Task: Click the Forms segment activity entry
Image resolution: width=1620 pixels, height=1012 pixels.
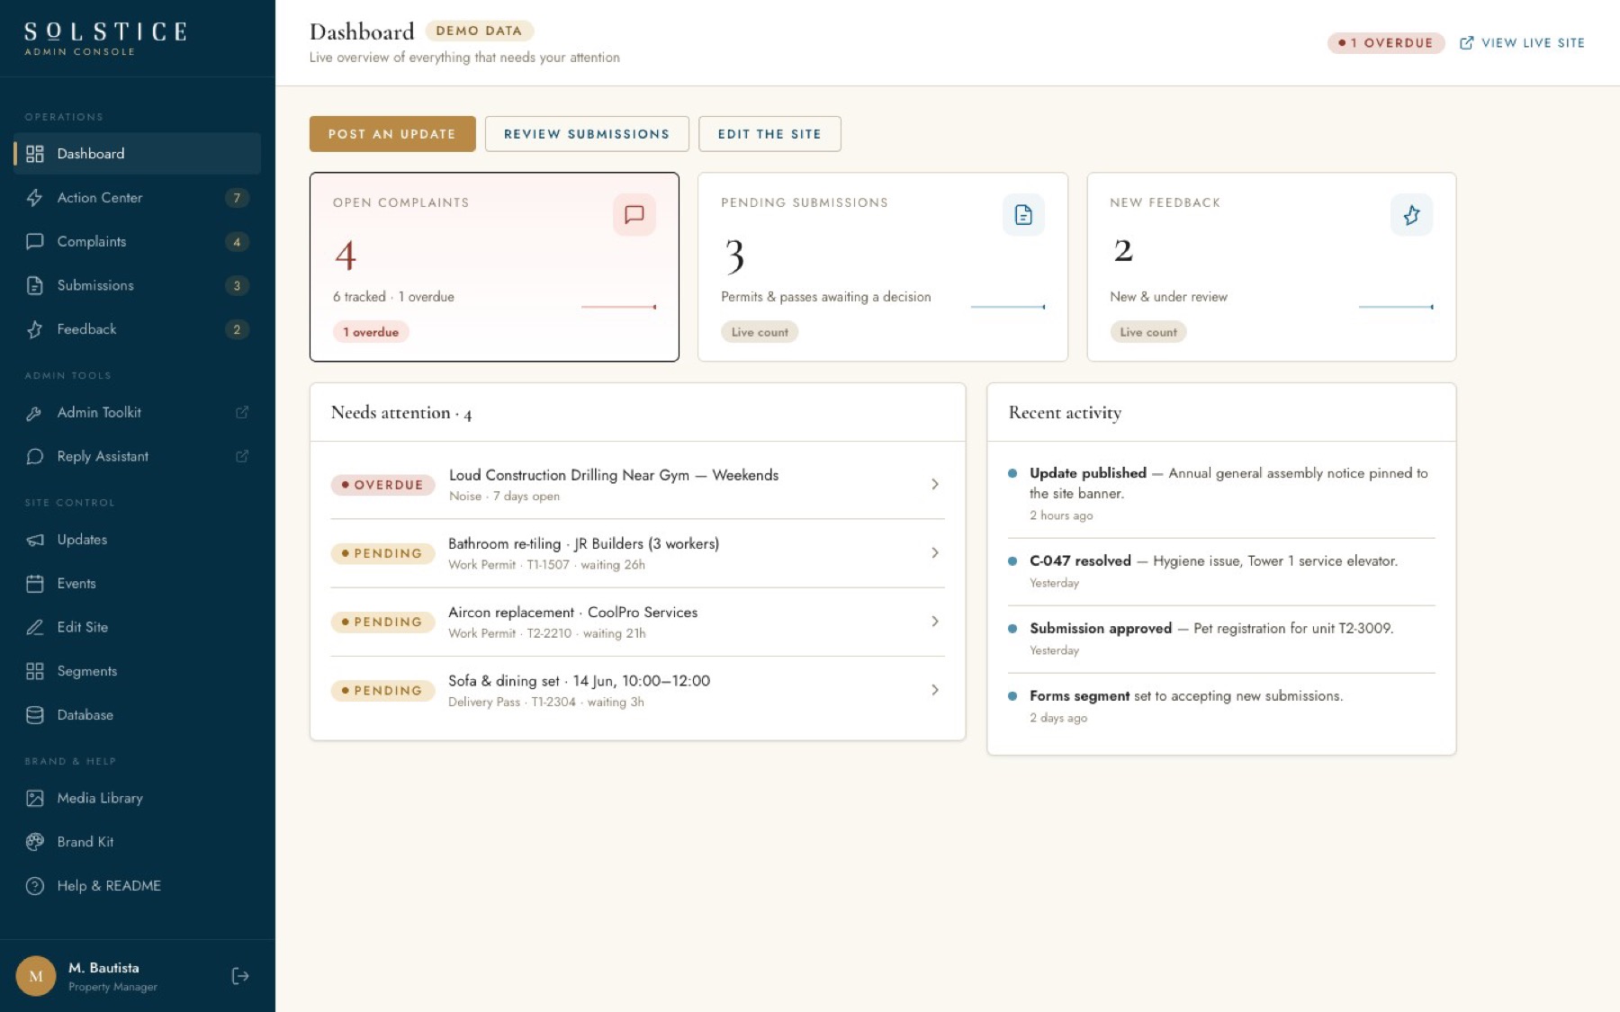Action: [1220, 706]
